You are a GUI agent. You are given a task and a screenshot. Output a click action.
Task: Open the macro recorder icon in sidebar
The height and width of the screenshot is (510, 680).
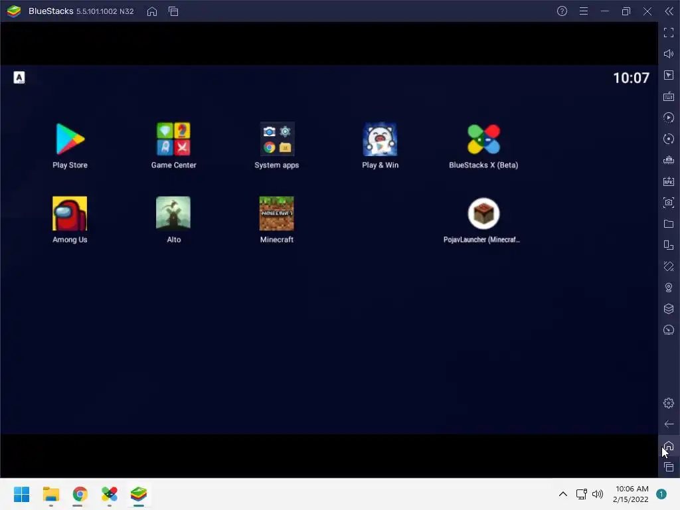[669, 160]
